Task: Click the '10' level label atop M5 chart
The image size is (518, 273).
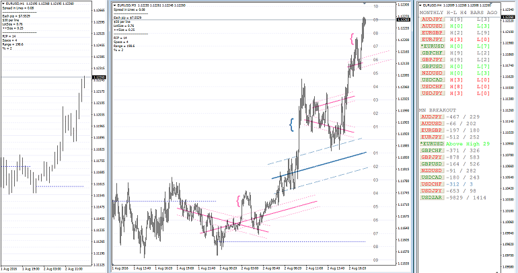Action: click(x=376, y=6)
